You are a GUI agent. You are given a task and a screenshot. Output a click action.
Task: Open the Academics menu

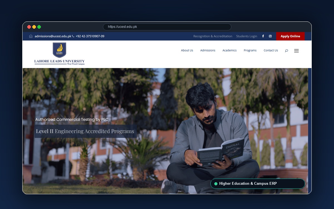coord(230,50)
